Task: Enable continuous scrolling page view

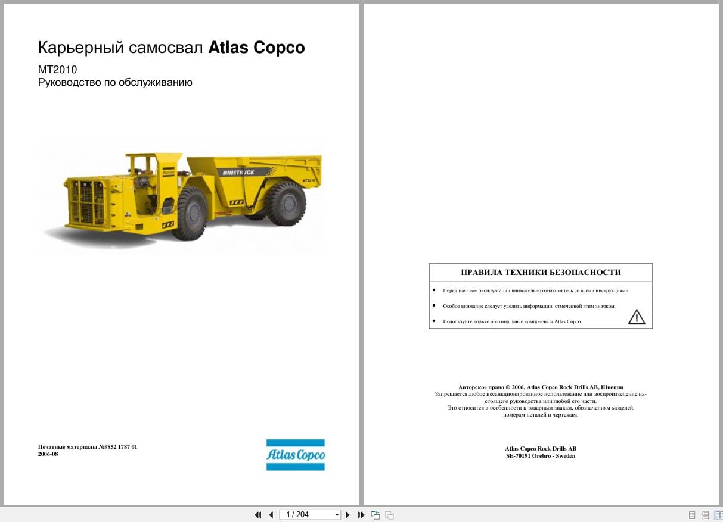Action: (x=705, y=515)
